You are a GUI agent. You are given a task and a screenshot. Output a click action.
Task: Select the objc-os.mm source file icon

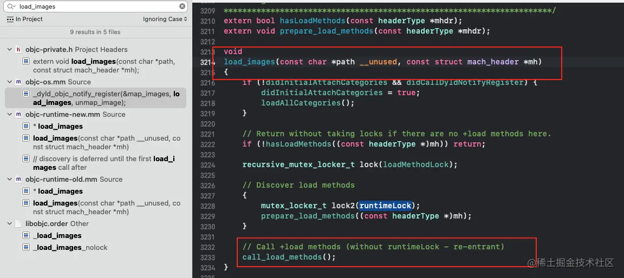click(18, 82)
